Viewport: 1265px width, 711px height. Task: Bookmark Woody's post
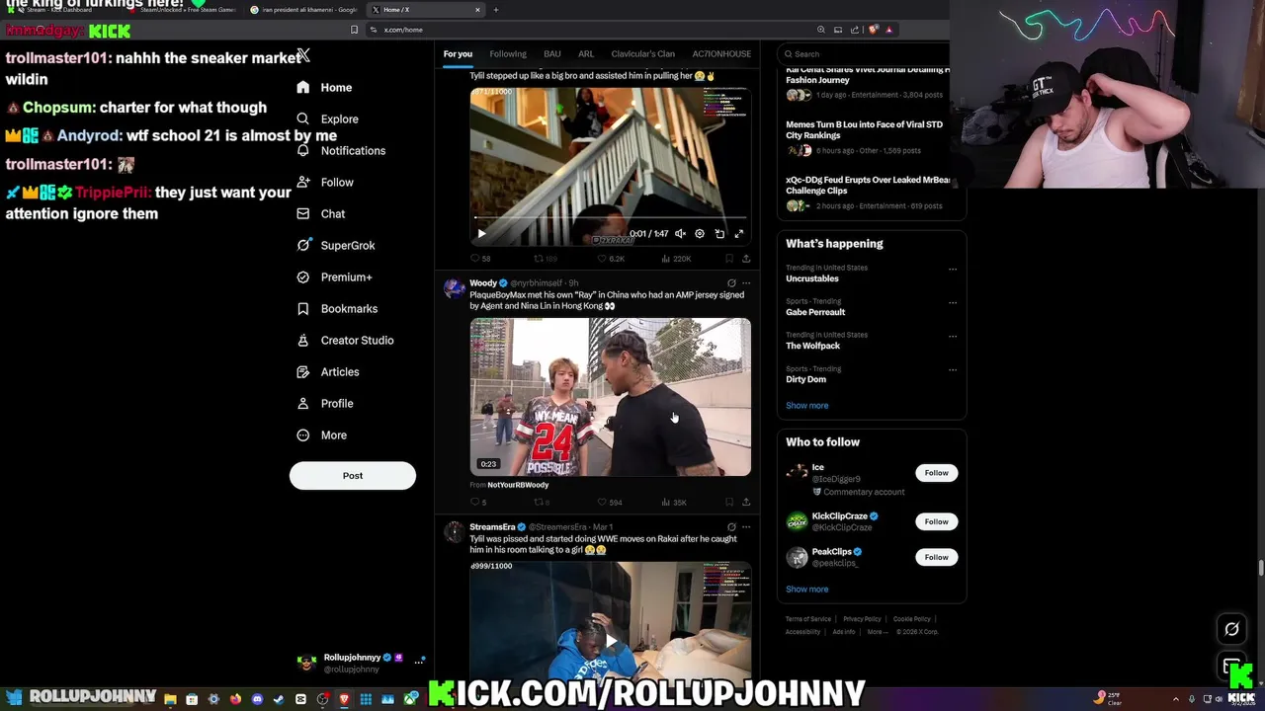click(729, 503)
